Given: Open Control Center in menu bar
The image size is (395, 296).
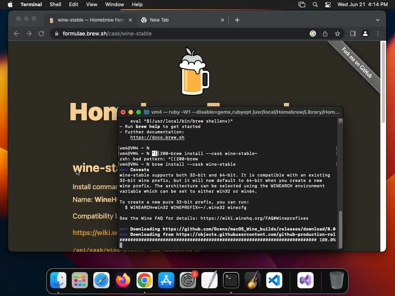Looking at the screenshot, I should [x=328, y=5].
